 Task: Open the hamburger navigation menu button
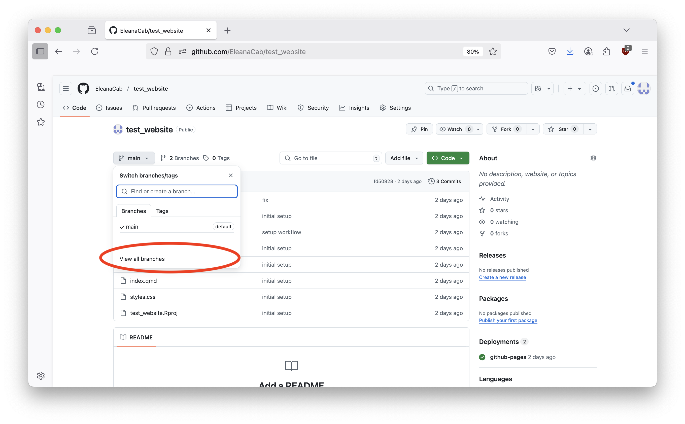pos(66,89)
